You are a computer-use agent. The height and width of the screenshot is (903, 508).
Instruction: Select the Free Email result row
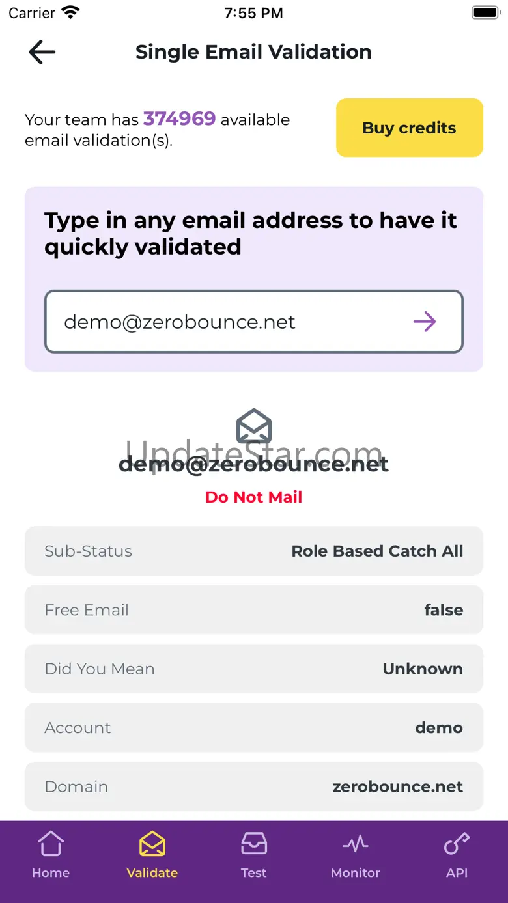click(x=254, y=610)
